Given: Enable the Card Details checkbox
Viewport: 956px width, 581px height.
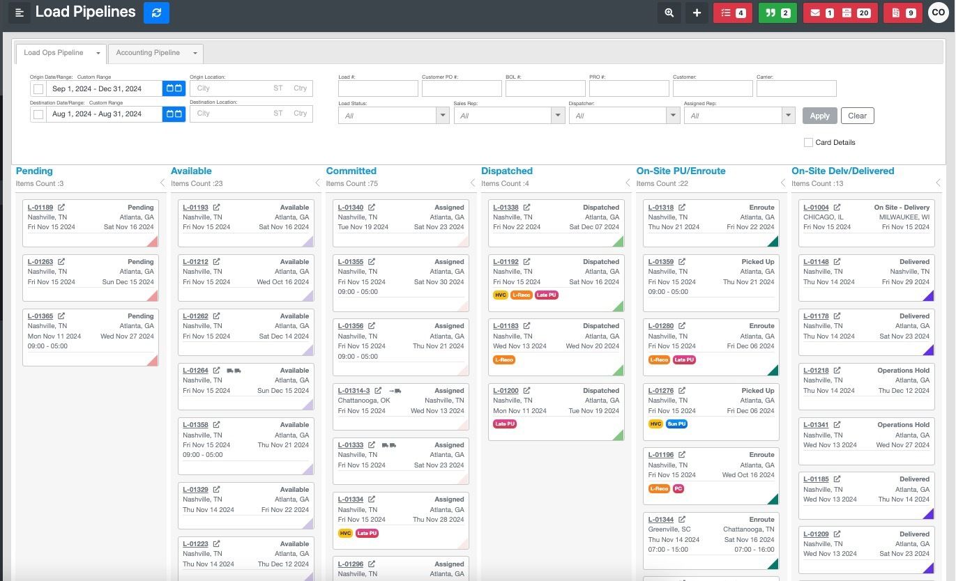Looking at the screenshot, I should coord(809,142).
